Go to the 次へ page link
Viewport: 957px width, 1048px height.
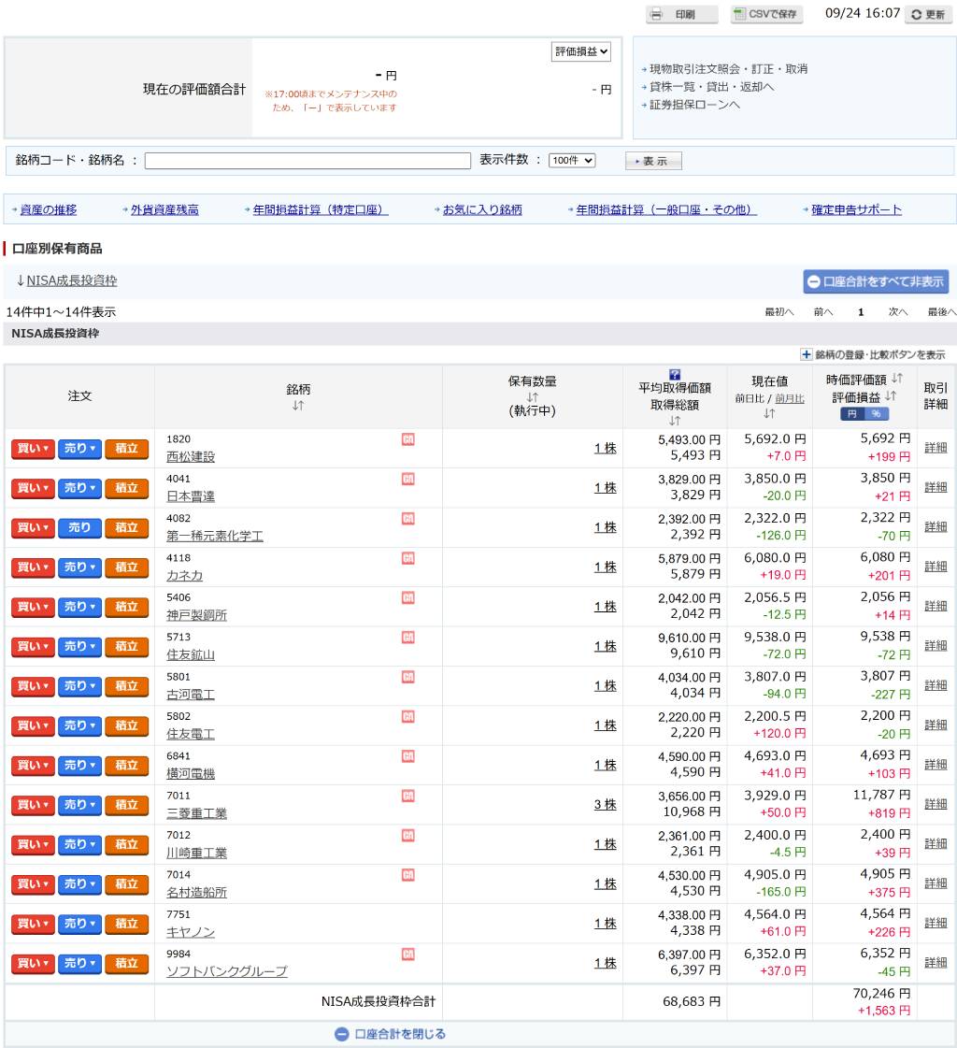click(897, 312)
